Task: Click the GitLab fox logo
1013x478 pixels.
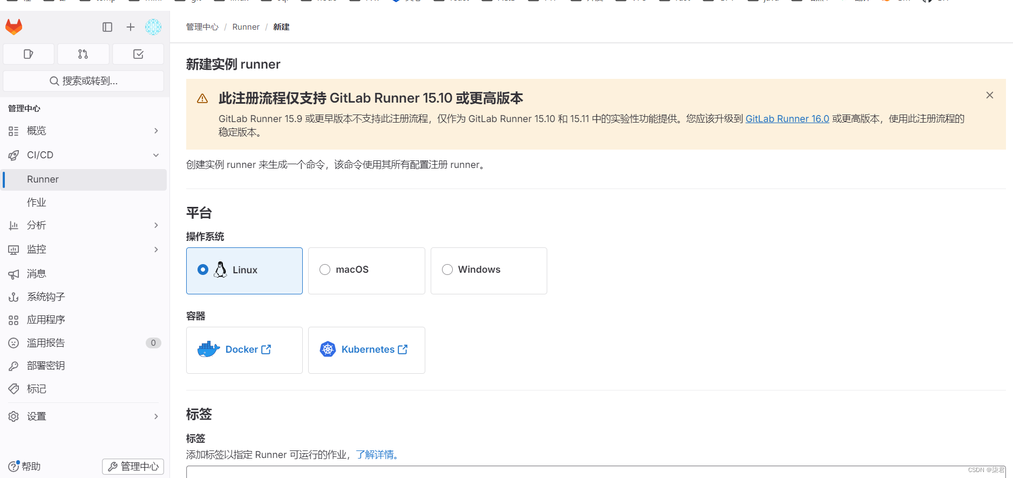Action: click(14, 27)
